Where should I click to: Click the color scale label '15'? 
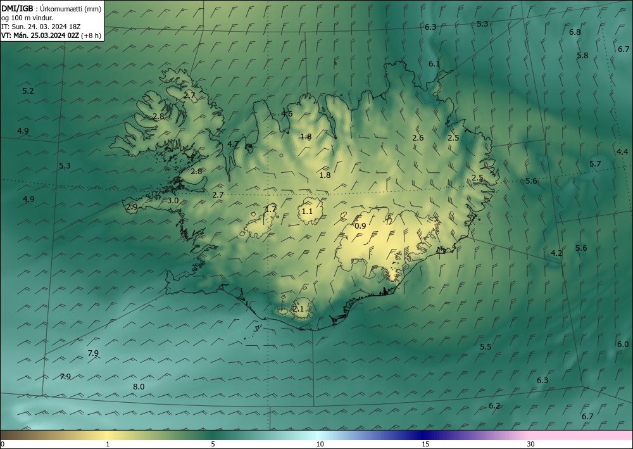tap(425, 445)
